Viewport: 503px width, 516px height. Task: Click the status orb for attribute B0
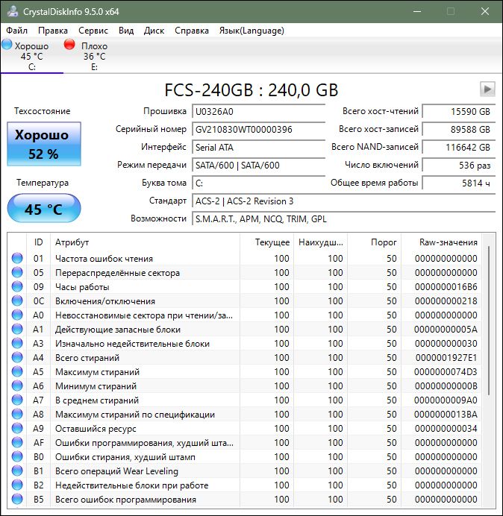click(x=17, y=456)
